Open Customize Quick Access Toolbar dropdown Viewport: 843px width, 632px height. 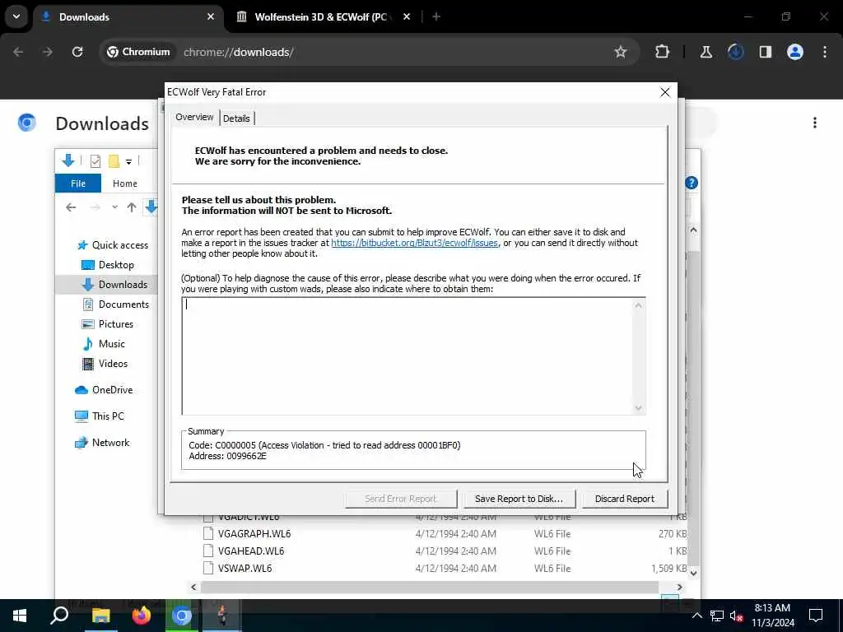coord(128,161)
